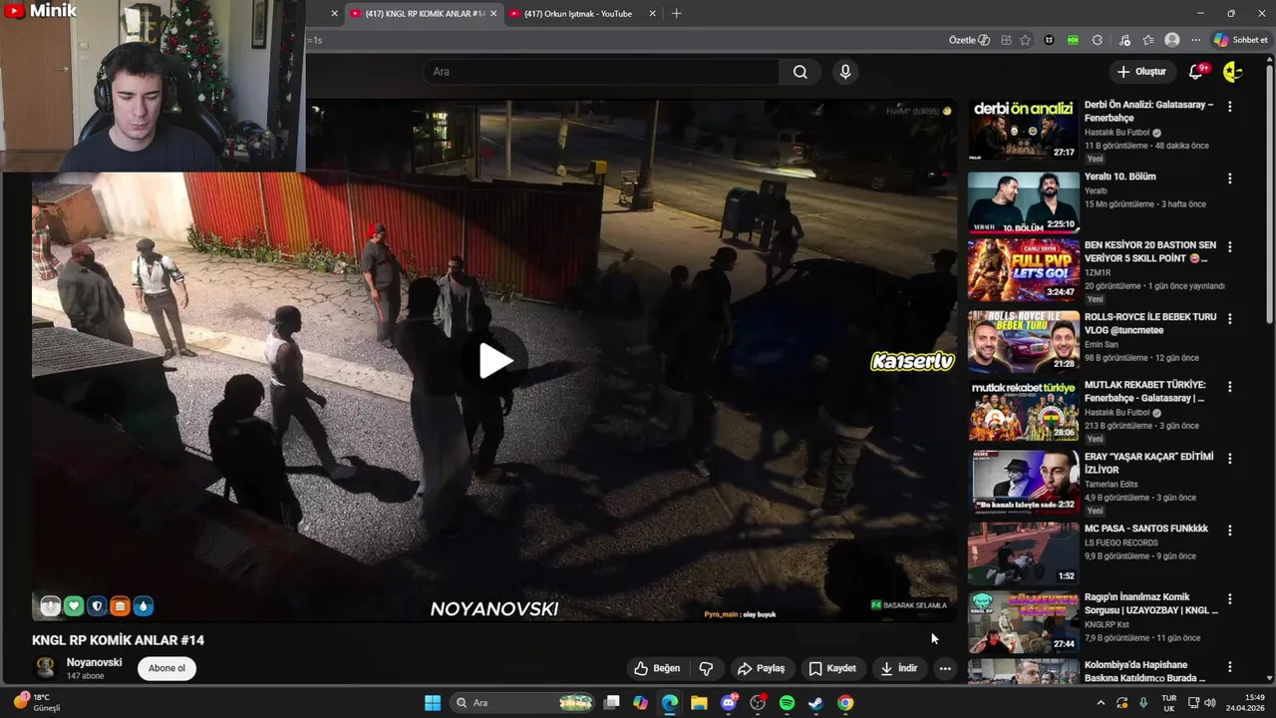The width and height of the screenshot is (1276, 718).
Task: Open options menu for Ragıp'ın Komik Sorgusu video
Action: (1229, 598)
